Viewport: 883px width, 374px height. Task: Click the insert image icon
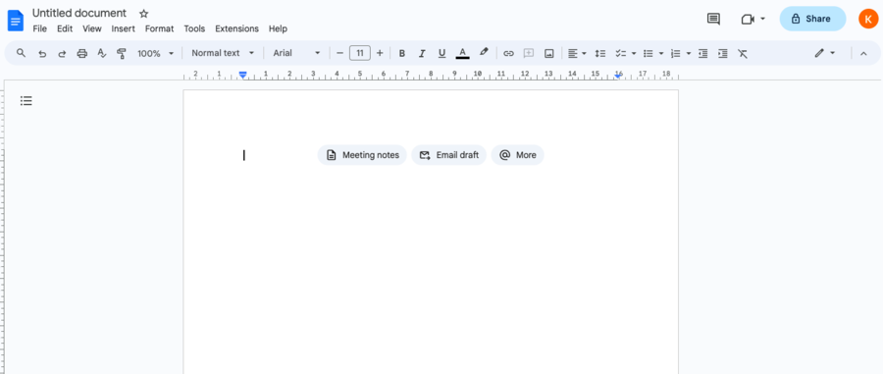click(x=549, y=54)
